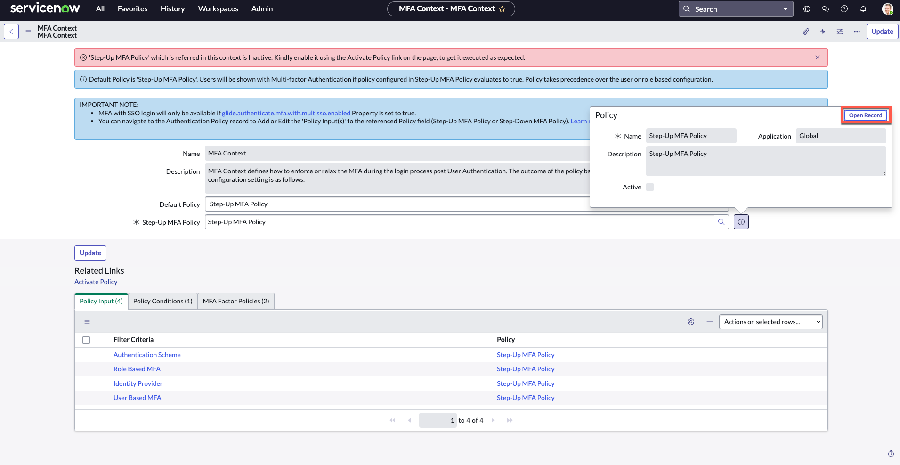Open the Admin menu
Image resolution: width=900 pixels, height=465 pixels.
point(262,9)
